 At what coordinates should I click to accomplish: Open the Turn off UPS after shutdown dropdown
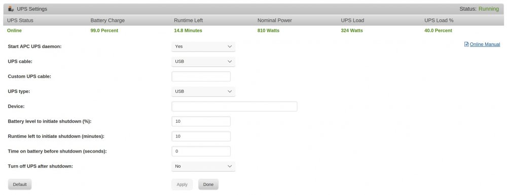tap(203, 166)
